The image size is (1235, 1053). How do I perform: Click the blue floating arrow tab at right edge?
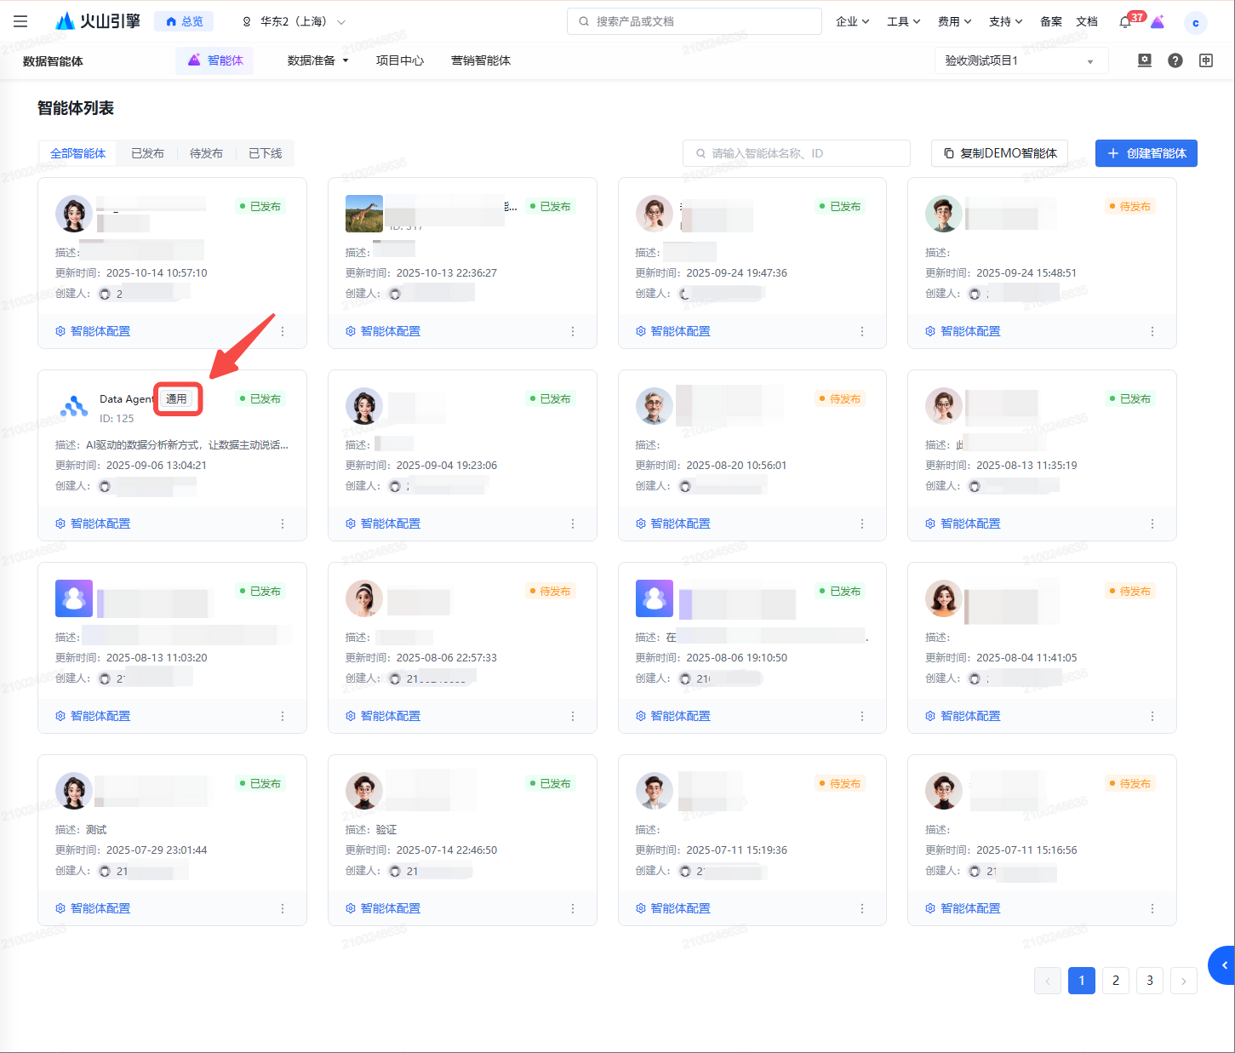click(x=1222, y=965)
